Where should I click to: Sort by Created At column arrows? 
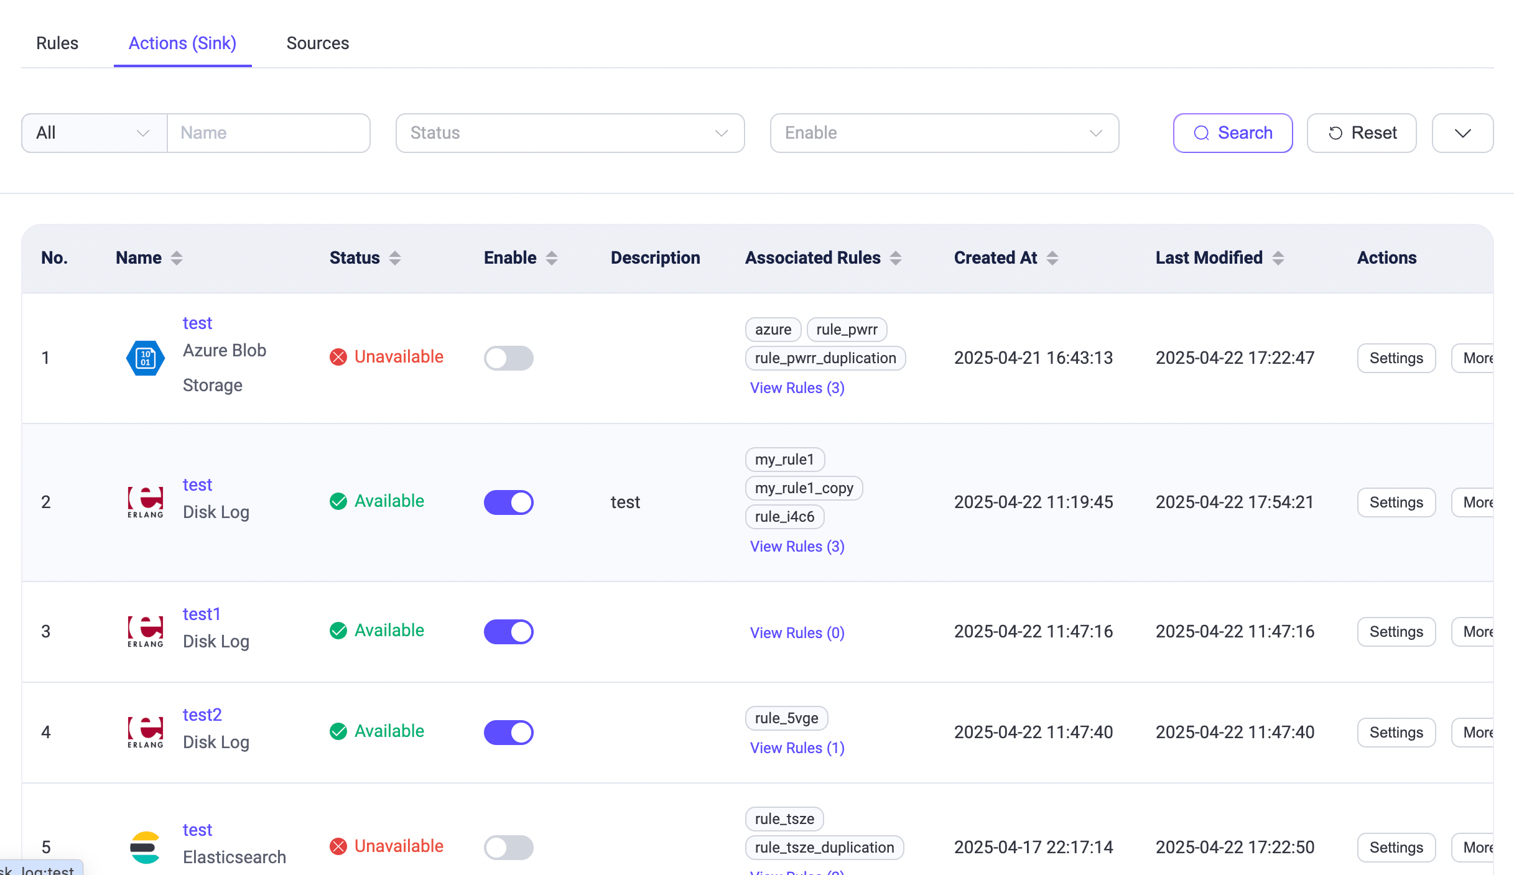coord(1052,258)
